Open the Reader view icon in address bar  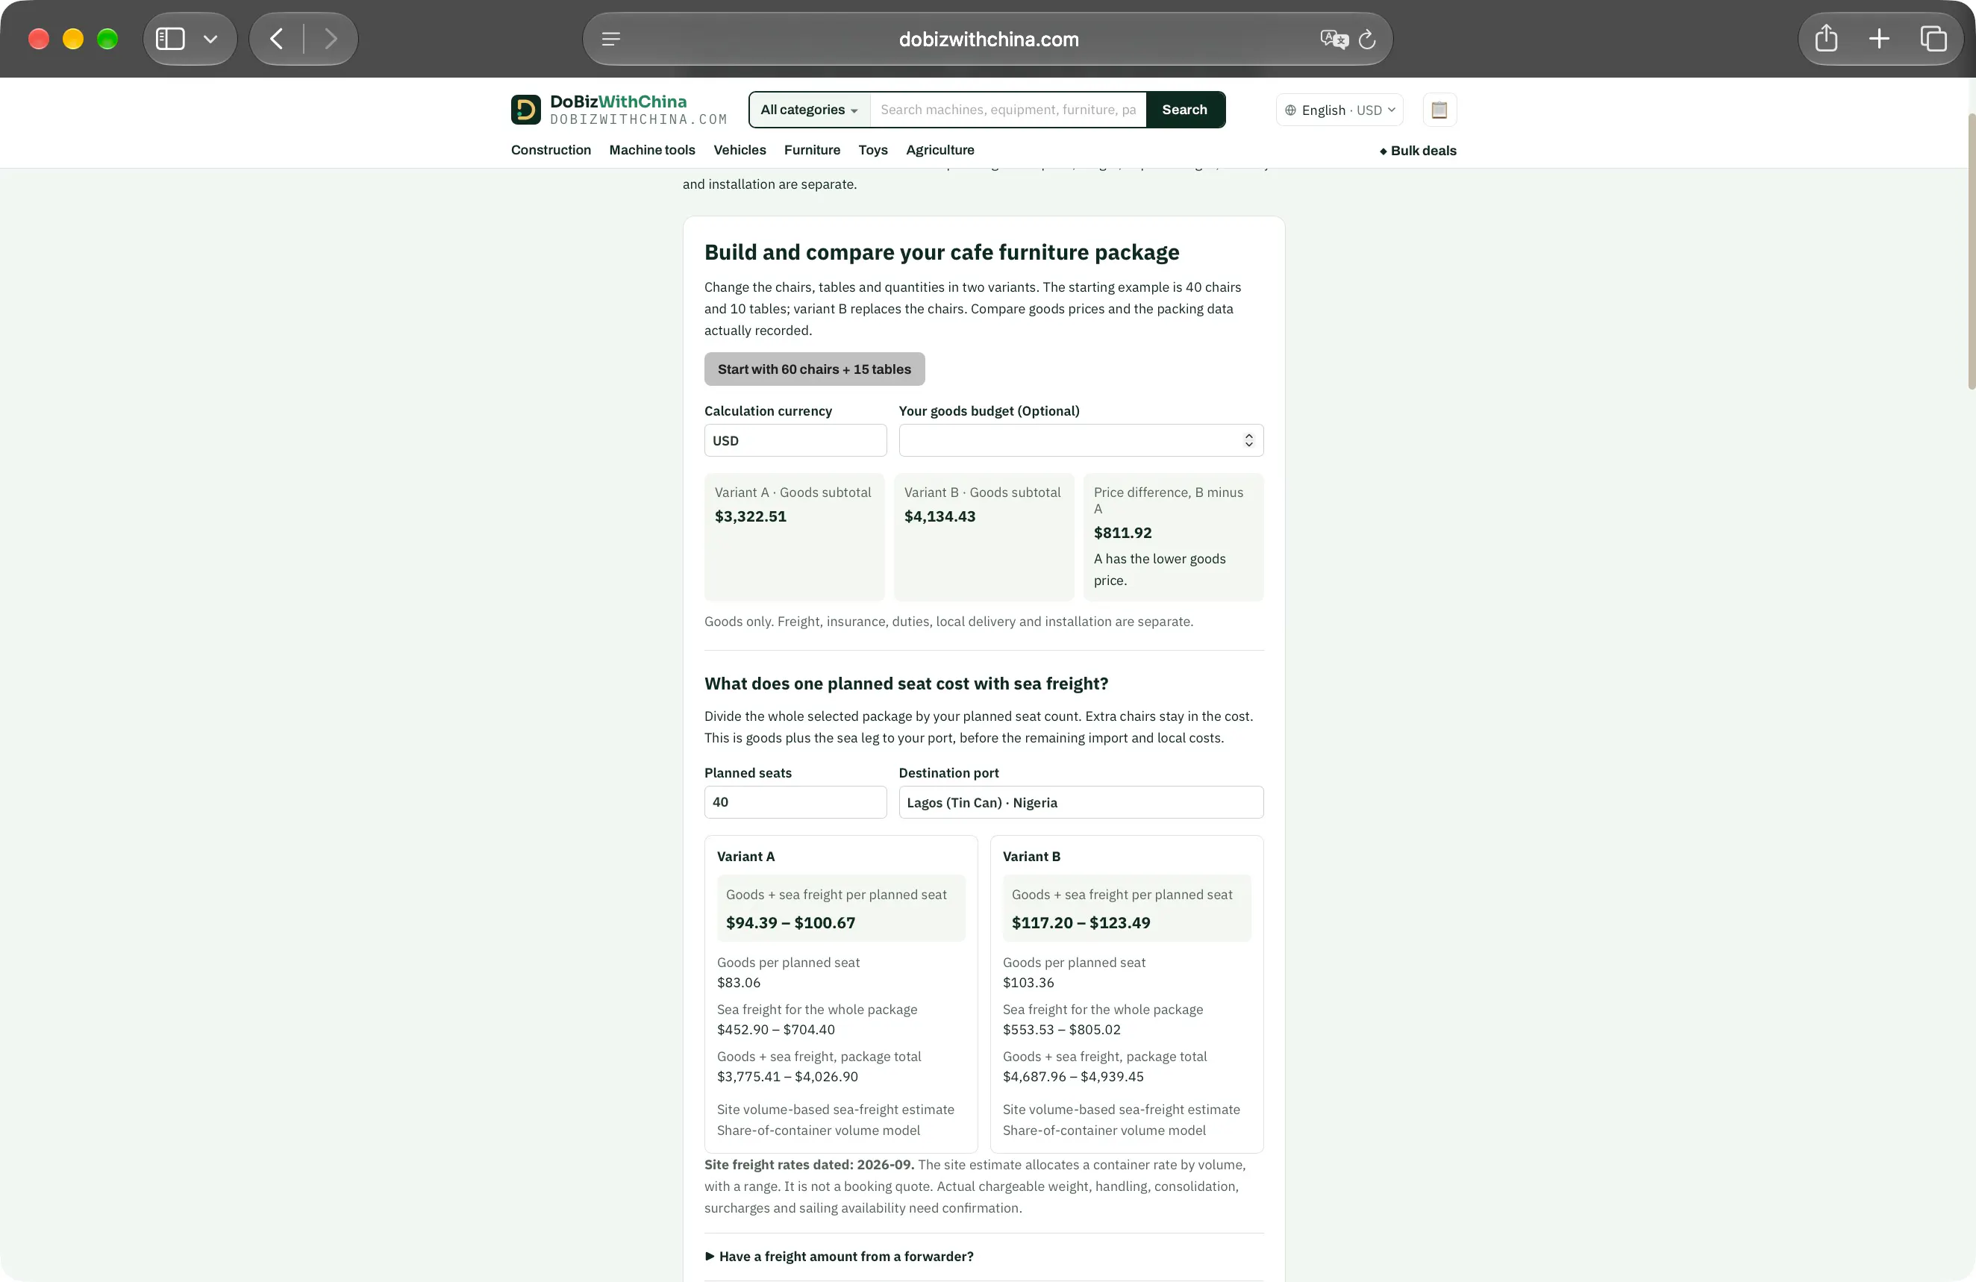[x=611, y=39]
